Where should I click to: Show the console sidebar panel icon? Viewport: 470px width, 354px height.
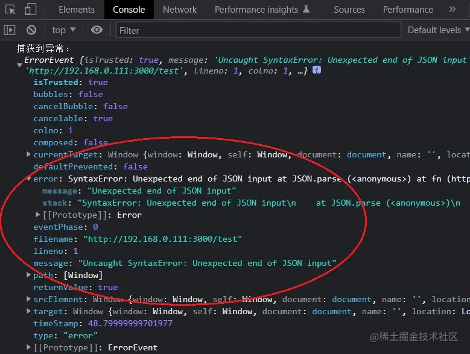pos(10,30)
